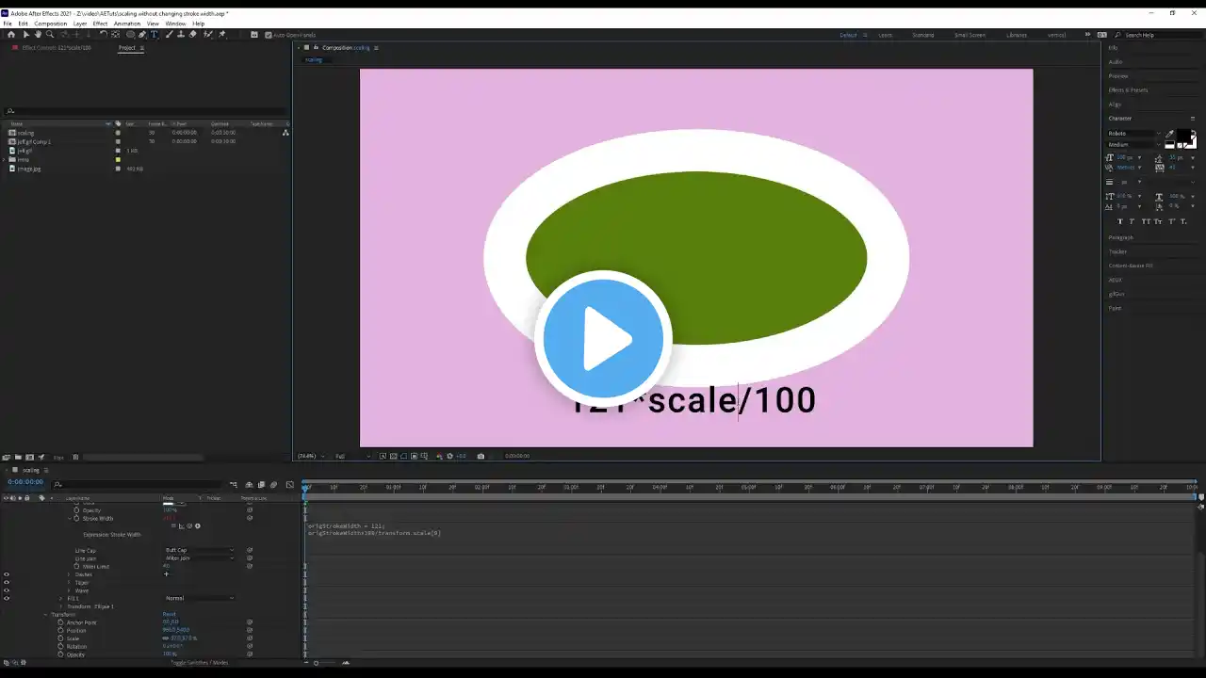
Task: Select the Hand tool
Action: 38,35
